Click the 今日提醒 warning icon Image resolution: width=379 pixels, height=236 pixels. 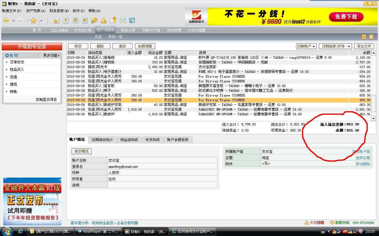[307, 223]
